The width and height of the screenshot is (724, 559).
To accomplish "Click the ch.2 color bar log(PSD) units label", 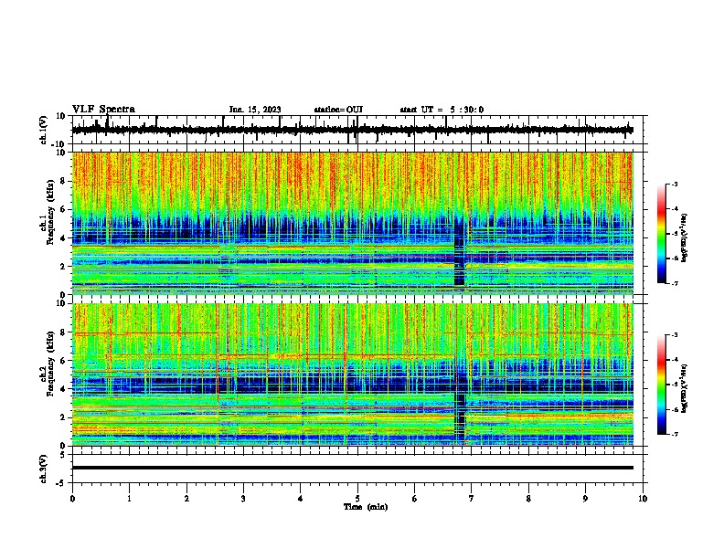I will pyautogui.click(x=685, y=389).
